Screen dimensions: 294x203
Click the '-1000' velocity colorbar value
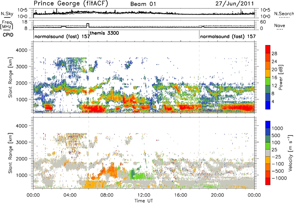click(x=279, y=178)
